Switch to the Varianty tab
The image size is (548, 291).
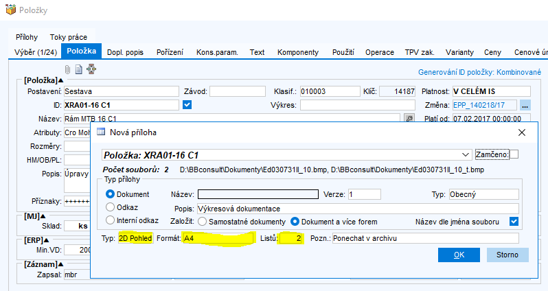click(459, 52)
